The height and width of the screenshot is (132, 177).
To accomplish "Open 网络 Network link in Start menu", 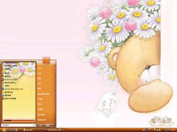I will coord(40,104).
